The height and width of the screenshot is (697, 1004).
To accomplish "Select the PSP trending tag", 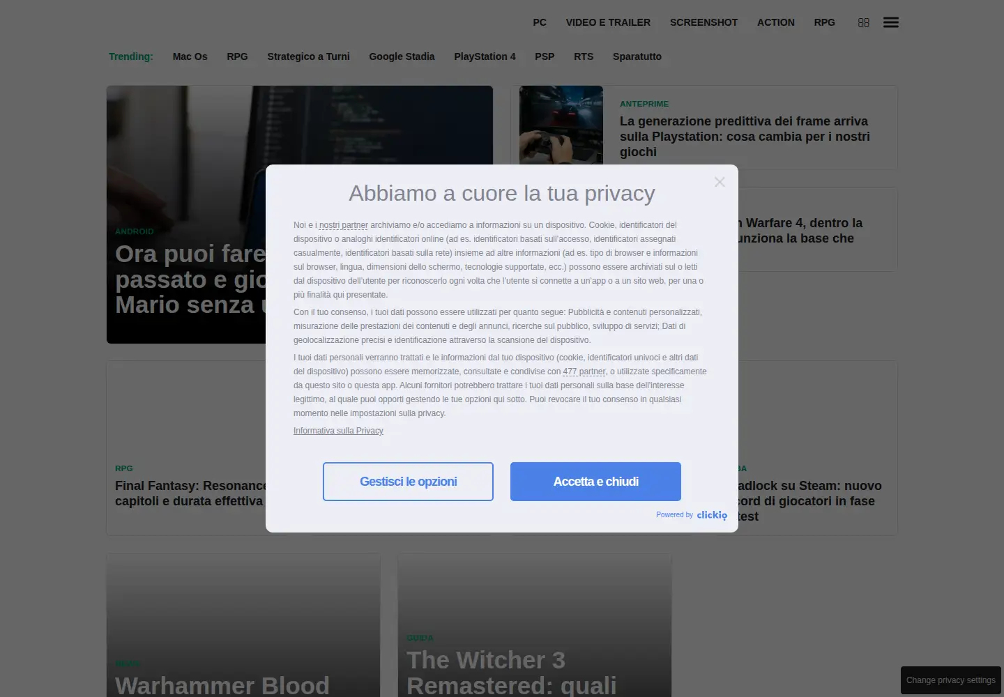I will tap(545, 56).
